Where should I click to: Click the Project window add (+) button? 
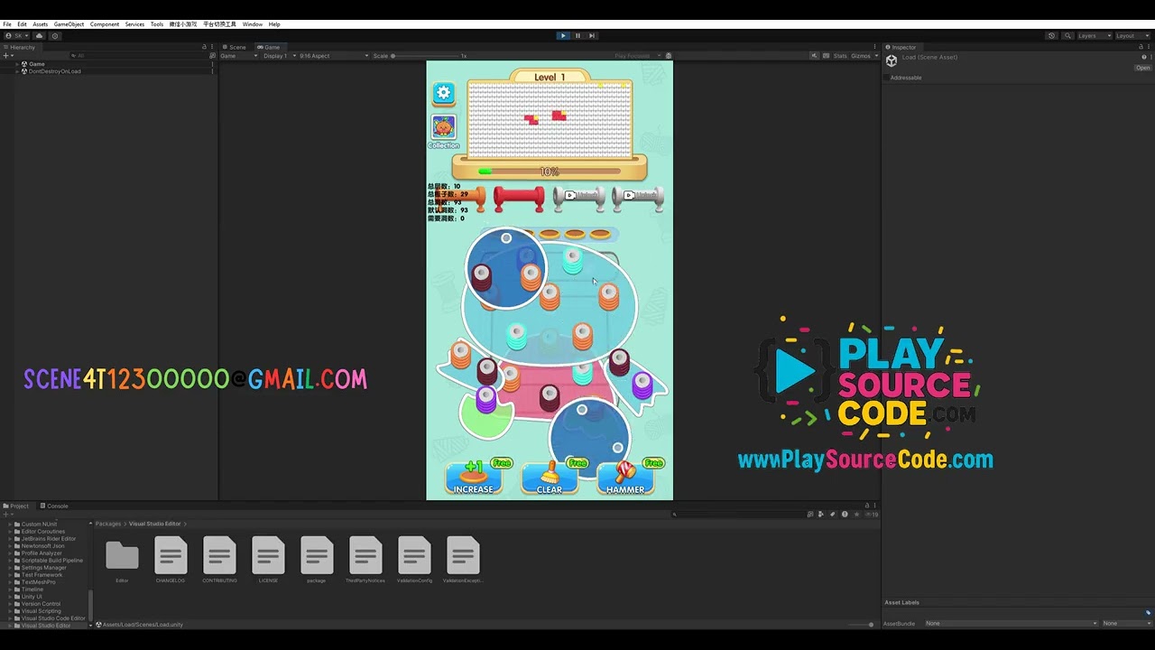tap(6, 515)
